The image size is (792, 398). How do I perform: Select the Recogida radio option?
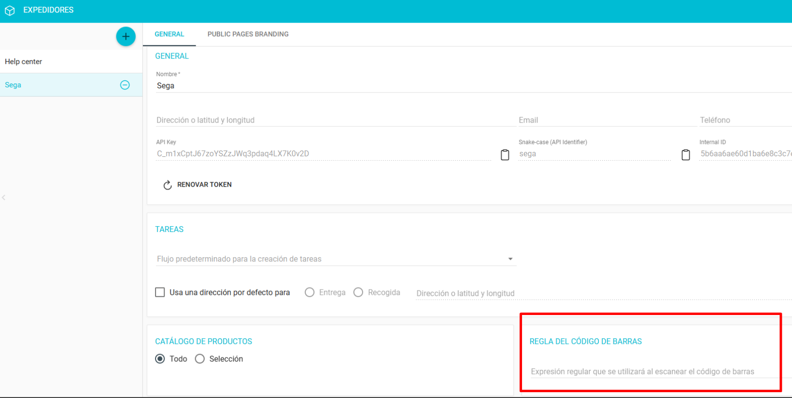tap(358, 292)
